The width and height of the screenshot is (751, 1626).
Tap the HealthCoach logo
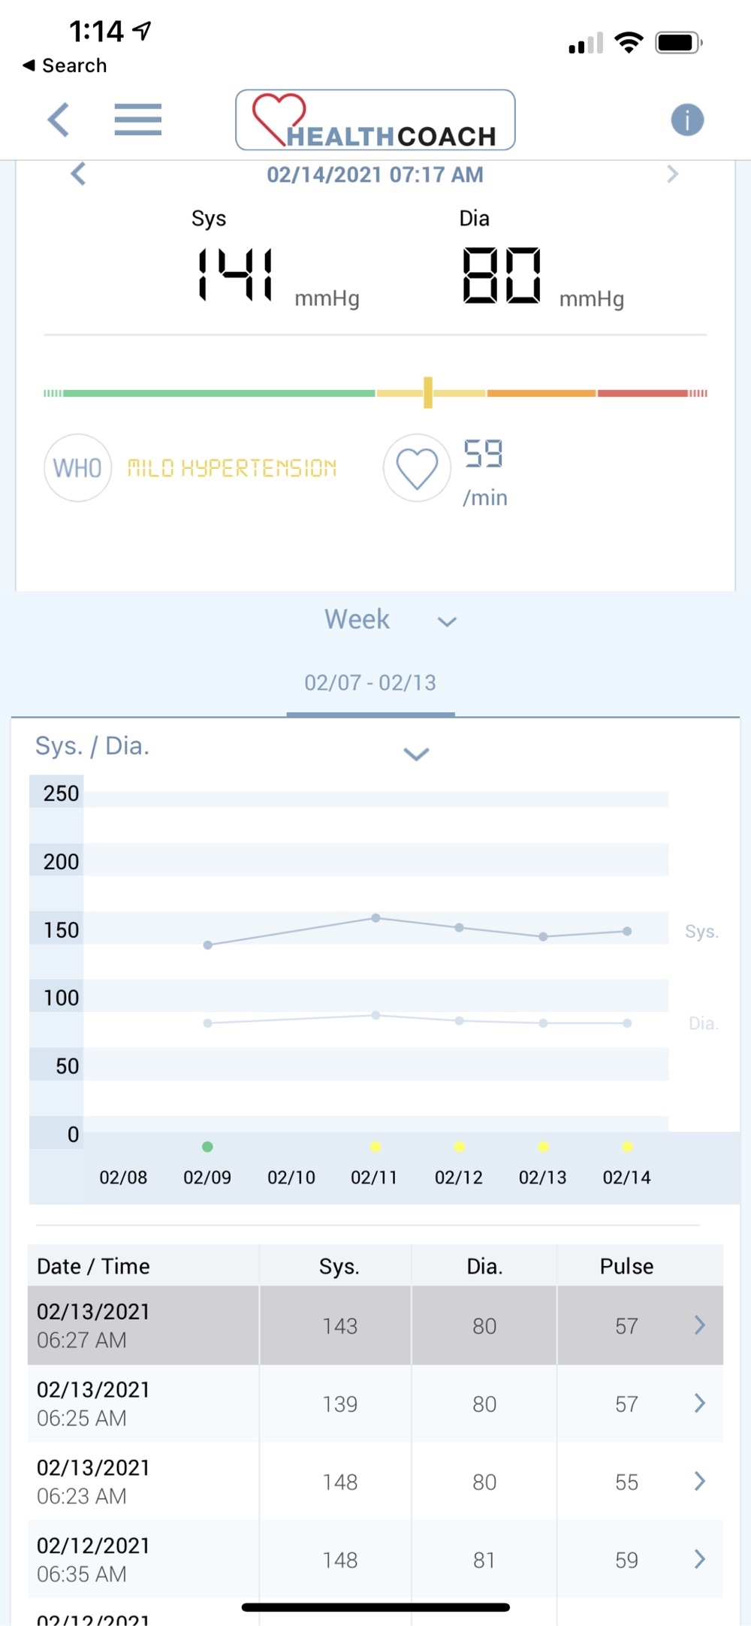(x=375, y=120)
